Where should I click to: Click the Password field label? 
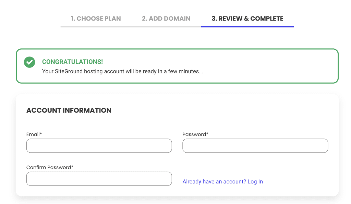tap(194, 134)
